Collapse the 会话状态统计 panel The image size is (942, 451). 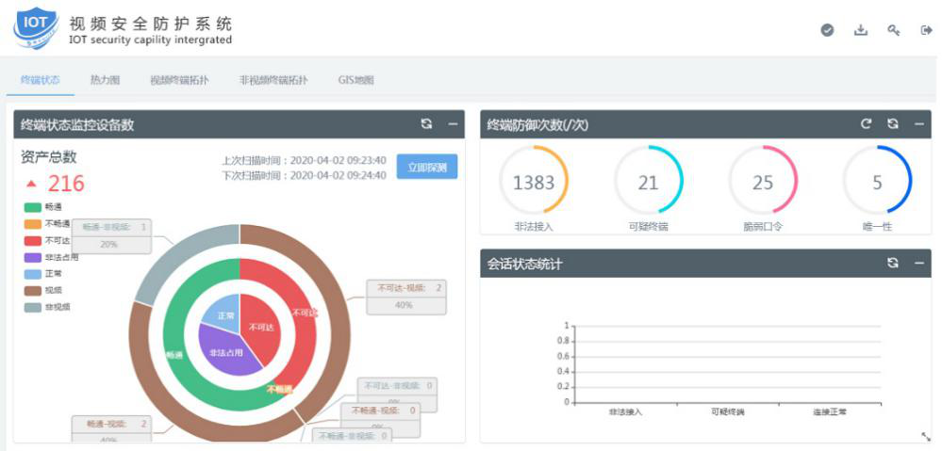(918, 263)
